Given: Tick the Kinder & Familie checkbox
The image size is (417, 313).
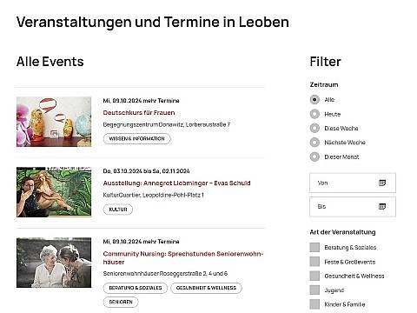Looking at the screenshot, I should click(x=314, y=304).
